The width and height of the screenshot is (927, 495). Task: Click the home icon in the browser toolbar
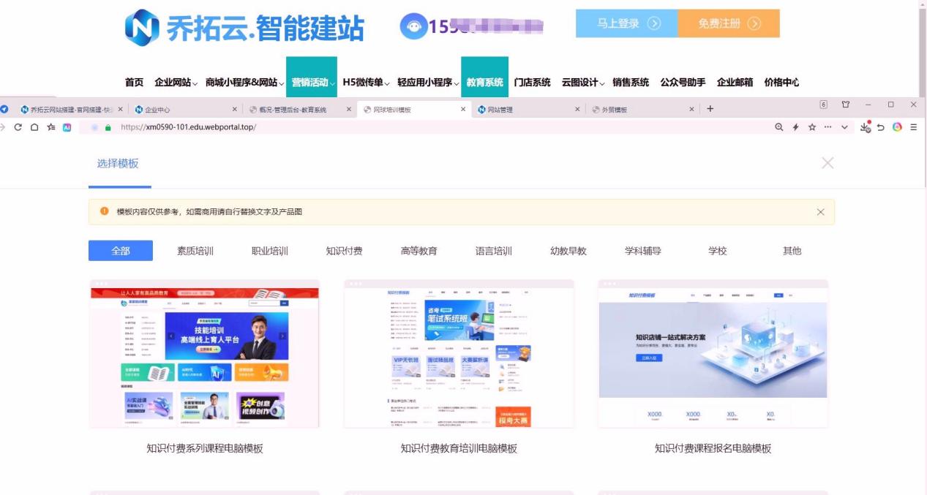point(34,127)
